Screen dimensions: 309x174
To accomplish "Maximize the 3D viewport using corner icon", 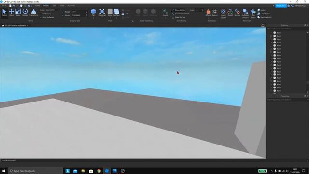I will pyautogui.click(x=263, y=25).
